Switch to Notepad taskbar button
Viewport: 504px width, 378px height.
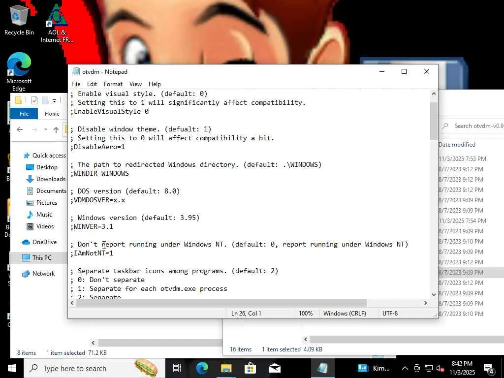pos(322,368)
